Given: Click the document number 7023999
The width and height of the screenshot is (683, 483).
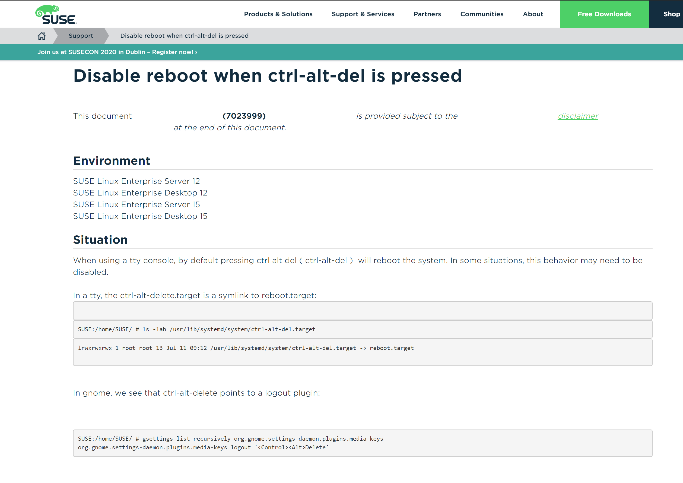Looking at the screenshot, I should click(244, 116).
